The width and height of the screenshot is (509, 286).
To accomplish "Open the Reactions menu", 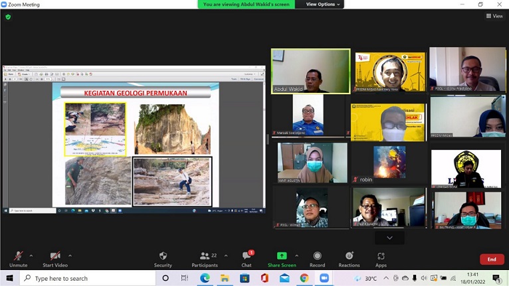I will click(349, 259).
